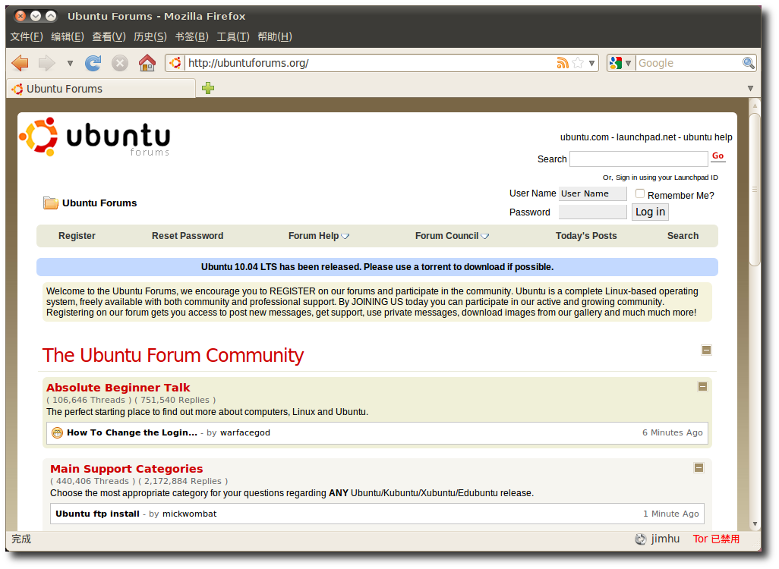The width and height of the screenshot is (779, 569).
Task: Open the list-all-tabs dropdown arrow
Action: (x=750, y=88)
